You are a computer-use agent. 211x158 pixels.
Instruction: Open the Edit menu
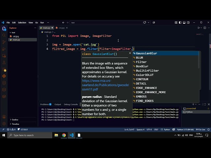[14, 23]
